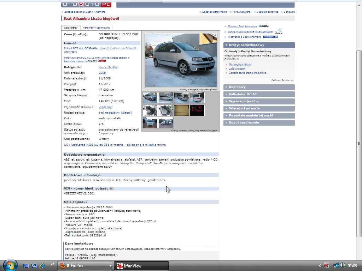362x271 pixels.
Task: Switch to Opis oferty tab
Action: [x=71, y=28]
